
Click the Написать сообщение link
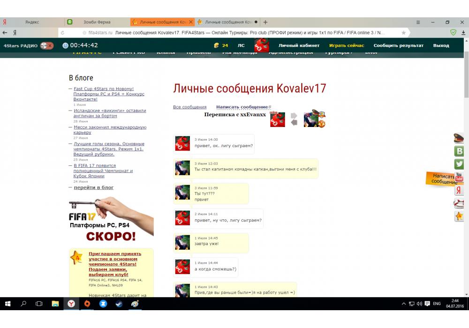tap(242, 107)
